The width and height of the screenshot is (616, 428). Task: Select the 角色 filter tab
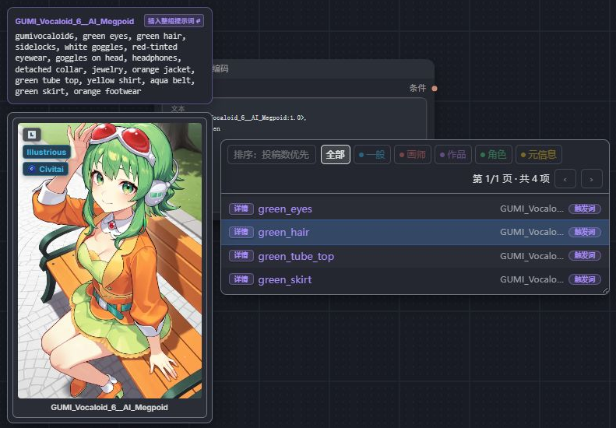pos(494,155)
